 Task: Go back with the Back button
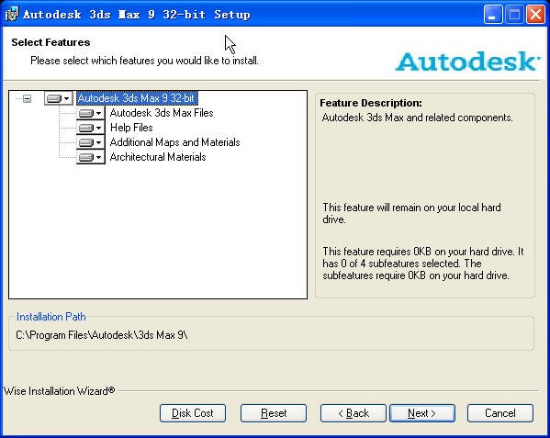point(354,413)
